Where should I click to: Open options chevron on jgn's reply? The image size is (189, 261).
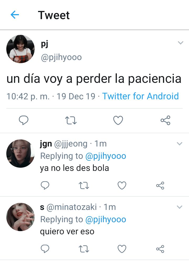click(x=180, y=144)
